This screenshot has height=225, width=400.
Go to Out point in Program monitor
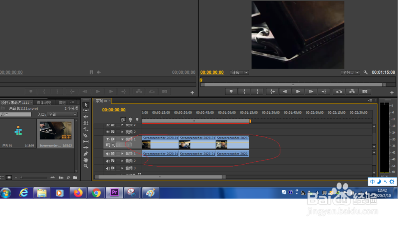[x=324, y=91]
